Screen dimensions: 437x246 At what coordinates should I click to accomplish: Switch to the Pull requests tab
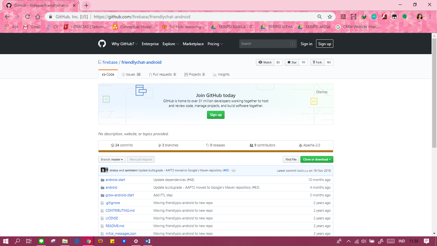163,74
